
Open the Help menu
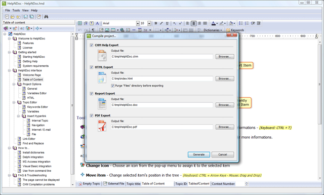[x=34, y=10]
